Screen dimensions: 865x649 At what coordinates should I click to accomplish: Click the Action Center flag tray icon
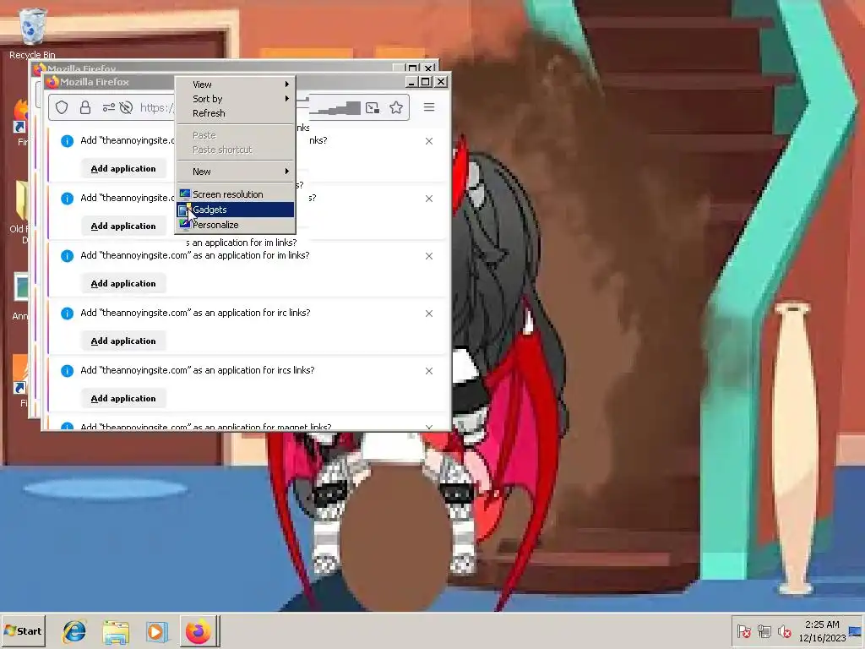[743, 630]
